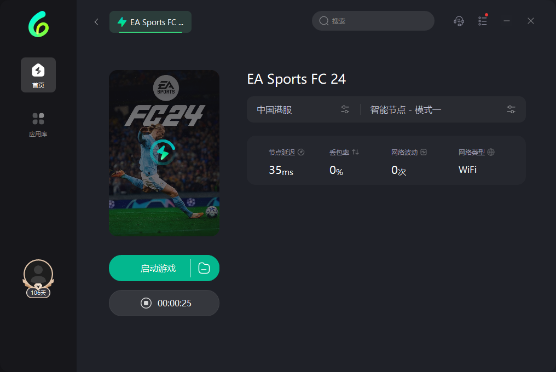Open server settings next to 中国港服
This screenshot has width=556, height=372.
[x=345, y=109]
